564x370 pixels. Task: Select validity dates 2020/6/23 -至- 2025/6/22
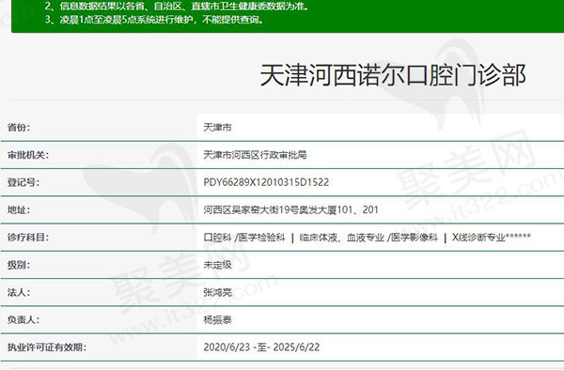(x=261, y=347)
